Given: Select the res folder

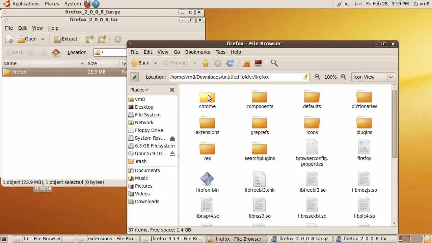Looking at the screenshot, I should point(207,152).
